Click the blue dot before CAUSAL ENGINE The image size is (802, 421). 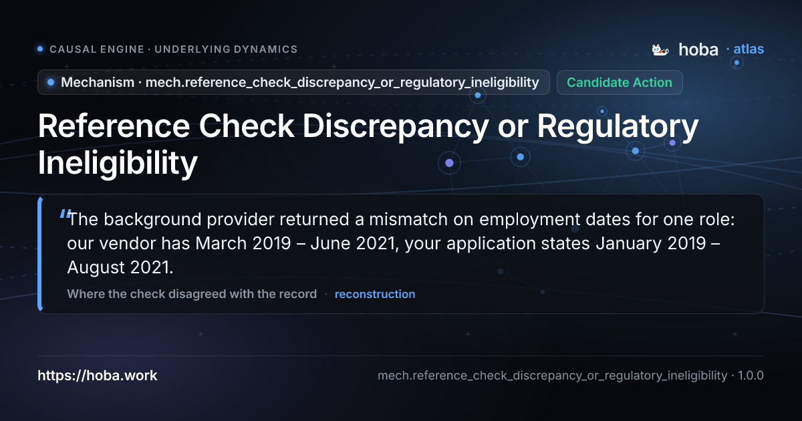[40, 49]
